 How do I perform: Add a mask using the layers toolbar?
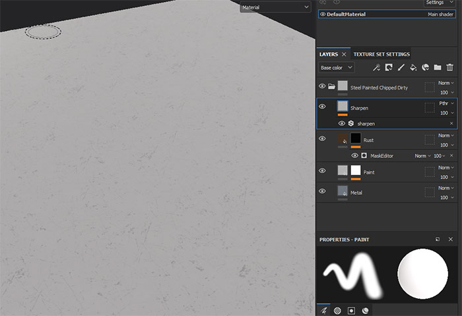(x=389, y=67)
